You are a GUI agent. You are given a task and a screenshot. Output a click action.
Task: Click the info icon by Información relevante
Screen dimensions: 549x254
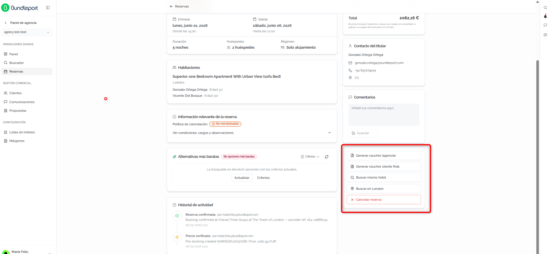coord(174,117)
